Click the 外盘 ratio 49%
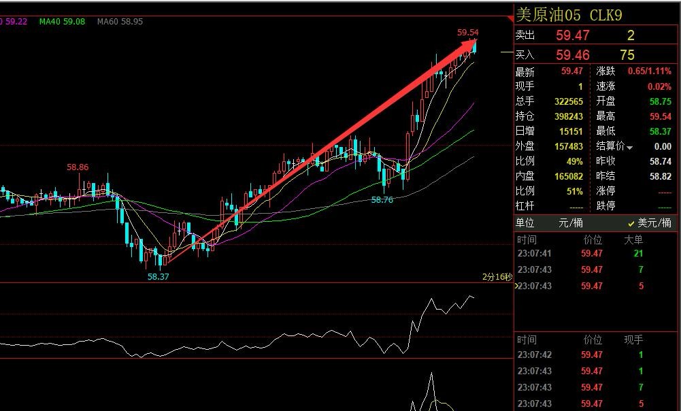The height and width of the screenshot is (411, 681). [575, 161]
